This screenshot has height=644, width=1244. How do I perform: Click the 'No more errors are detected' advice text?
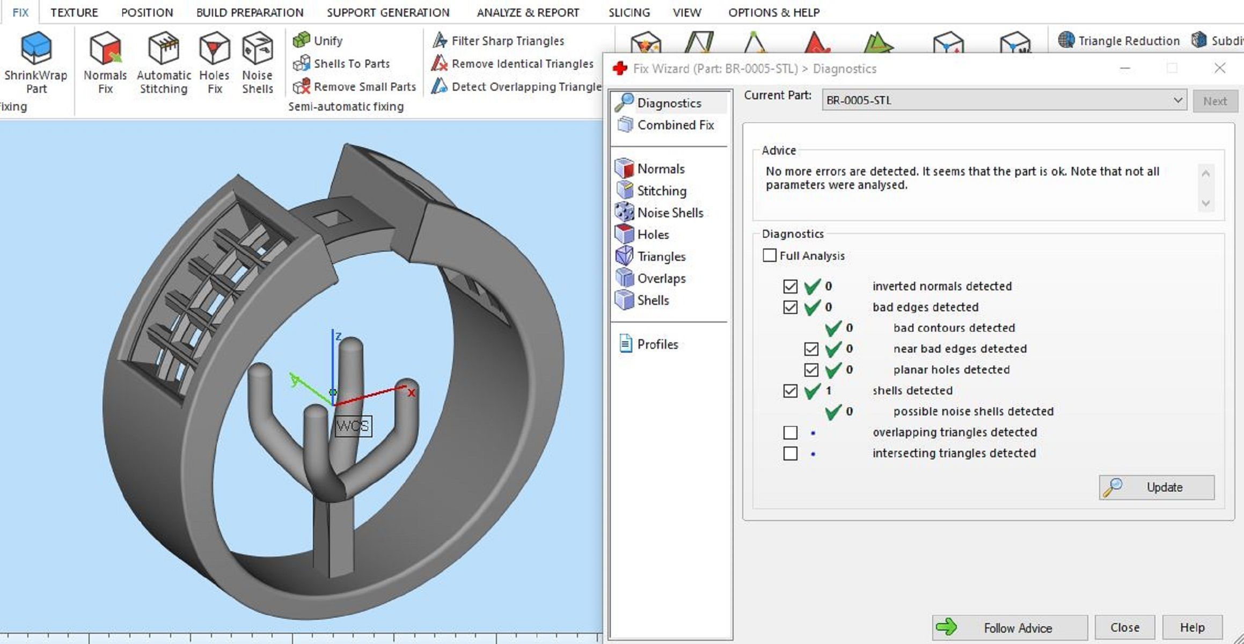[x=962, y=178]
